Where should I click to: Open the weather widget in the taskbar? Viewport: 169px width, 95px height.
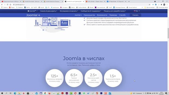[x=136, y=93]
